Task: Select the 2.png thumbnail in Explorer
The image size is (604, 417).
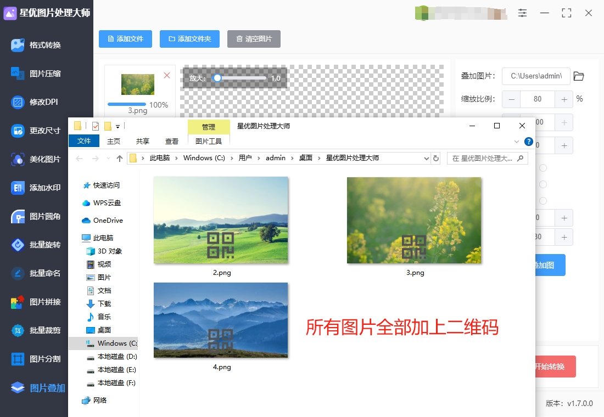Action: click(x=221, y=220)
